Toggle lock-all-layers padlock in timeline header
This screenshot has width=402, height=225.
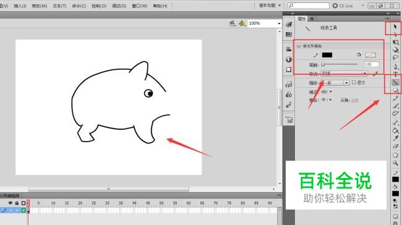pos(17,203)
